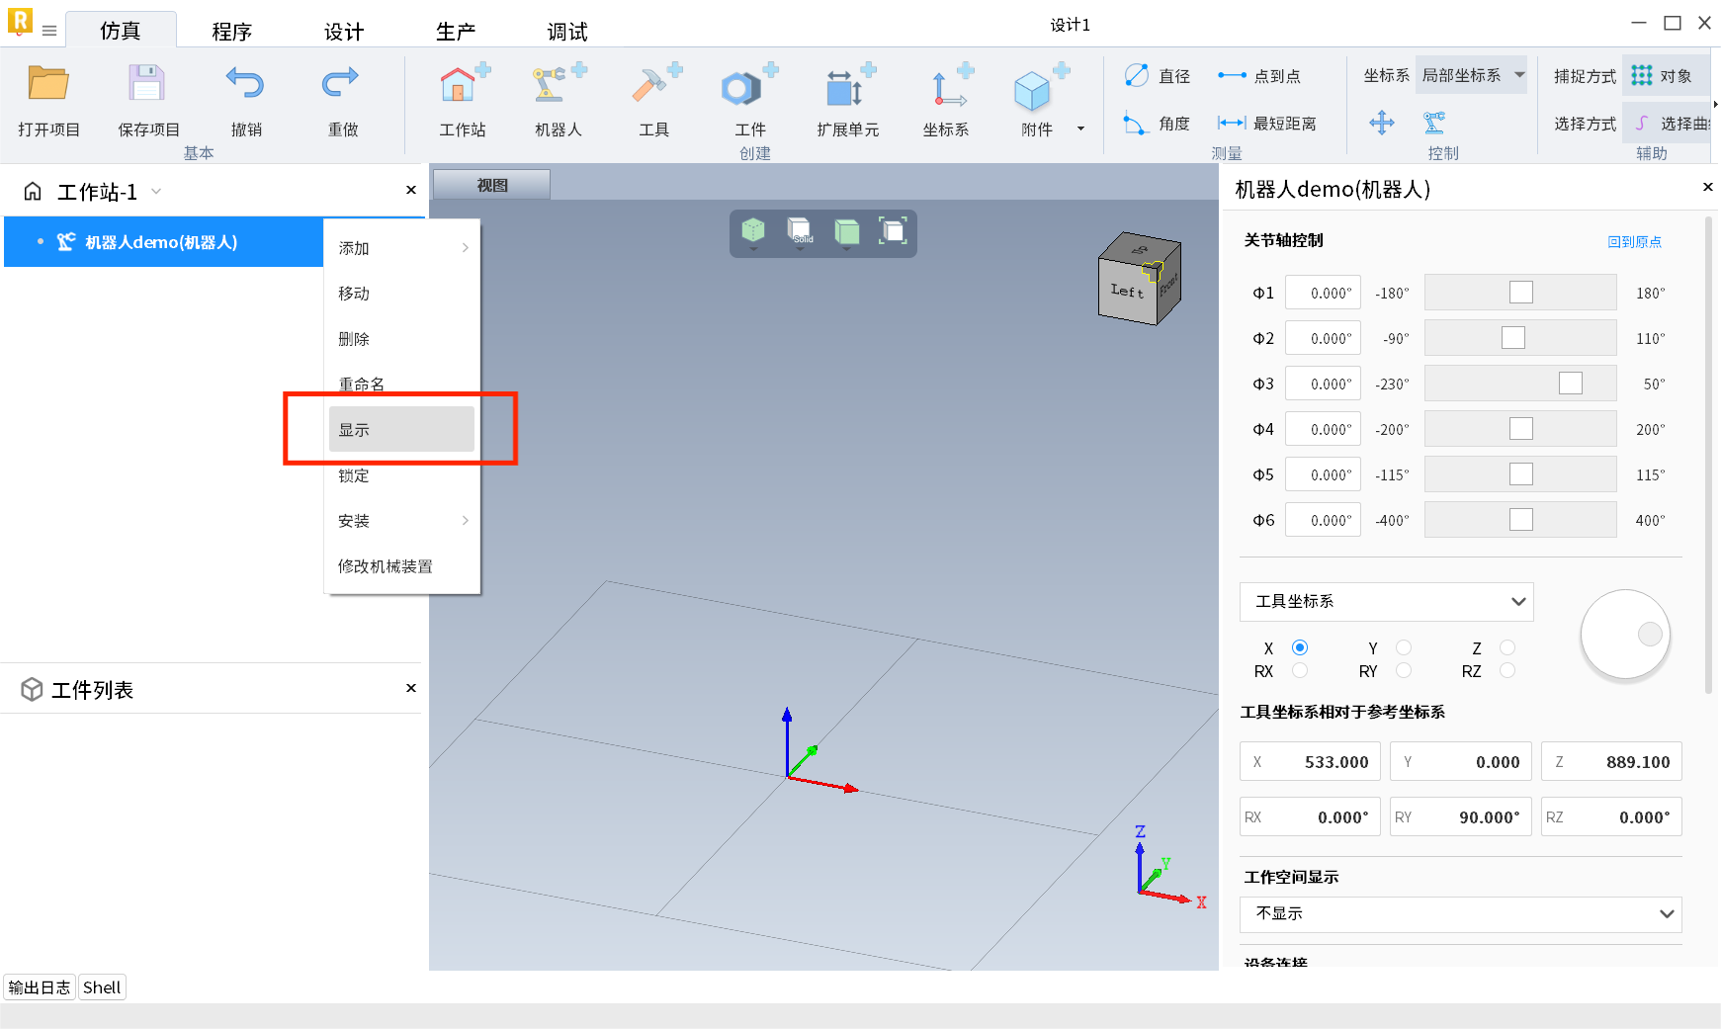Click the 打开项目 folder icon
The height and width of the screenshot is (1029, 1721).
(47, 84)
